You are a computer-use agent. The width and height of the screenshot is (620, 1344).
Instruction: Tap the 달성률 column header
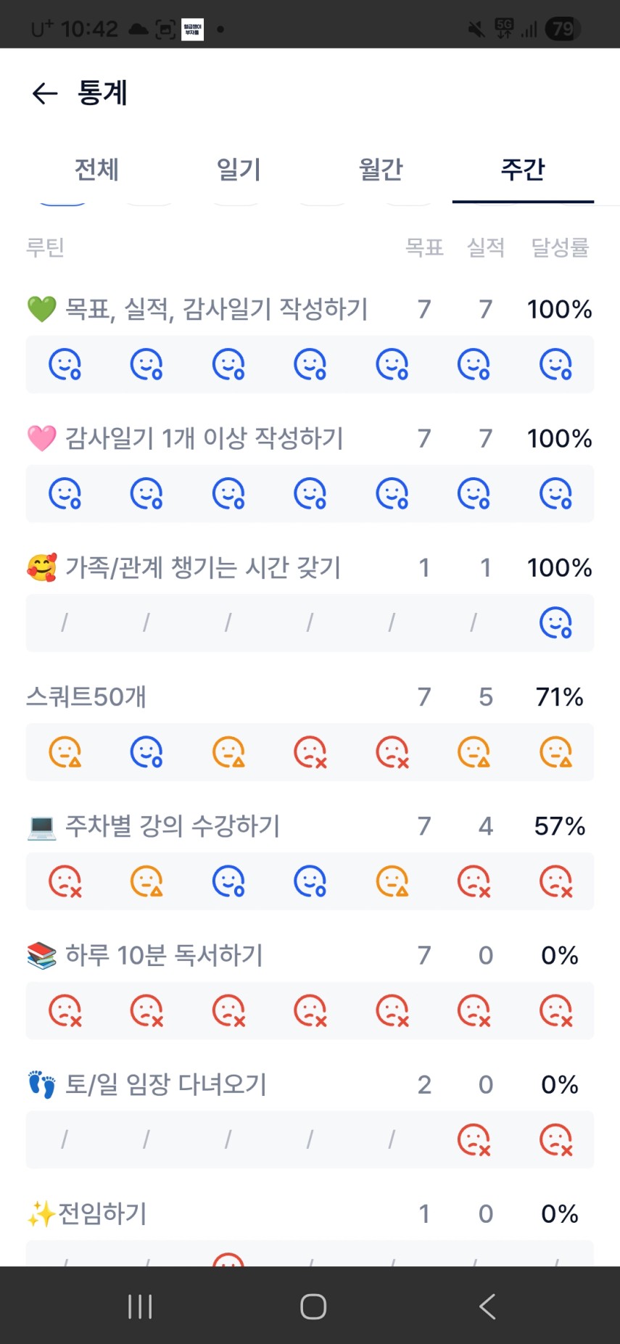(559, 248)
